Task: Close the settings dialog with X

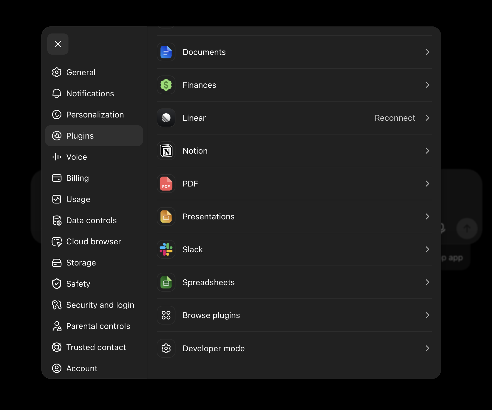Action: point(58,44)
